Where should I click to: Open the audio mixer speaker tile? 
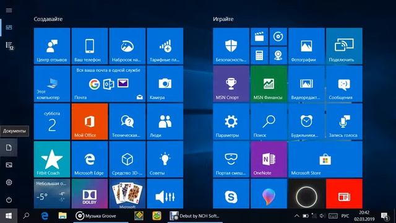point(165,194)
